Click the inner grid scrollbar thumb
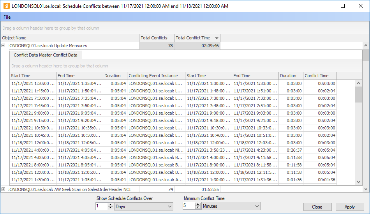The image size is (370, 214). (x=358, y=94)
